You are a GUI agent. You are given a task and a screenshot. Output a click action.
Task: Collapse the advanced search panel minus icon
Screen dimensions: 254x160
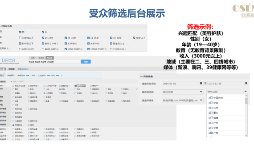point(141,76)
